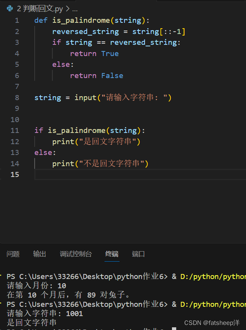
Task: Click the string "不是回文字符串" on line 14
Action: (112, 163)
